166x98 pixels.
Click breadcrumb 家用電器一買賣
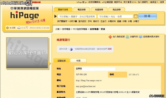(98, 29)
